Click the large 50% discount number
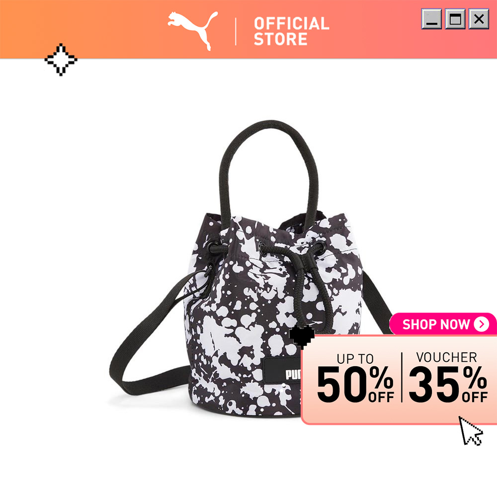Viewport: 497px width, 497px height. (x=355, y=384)
